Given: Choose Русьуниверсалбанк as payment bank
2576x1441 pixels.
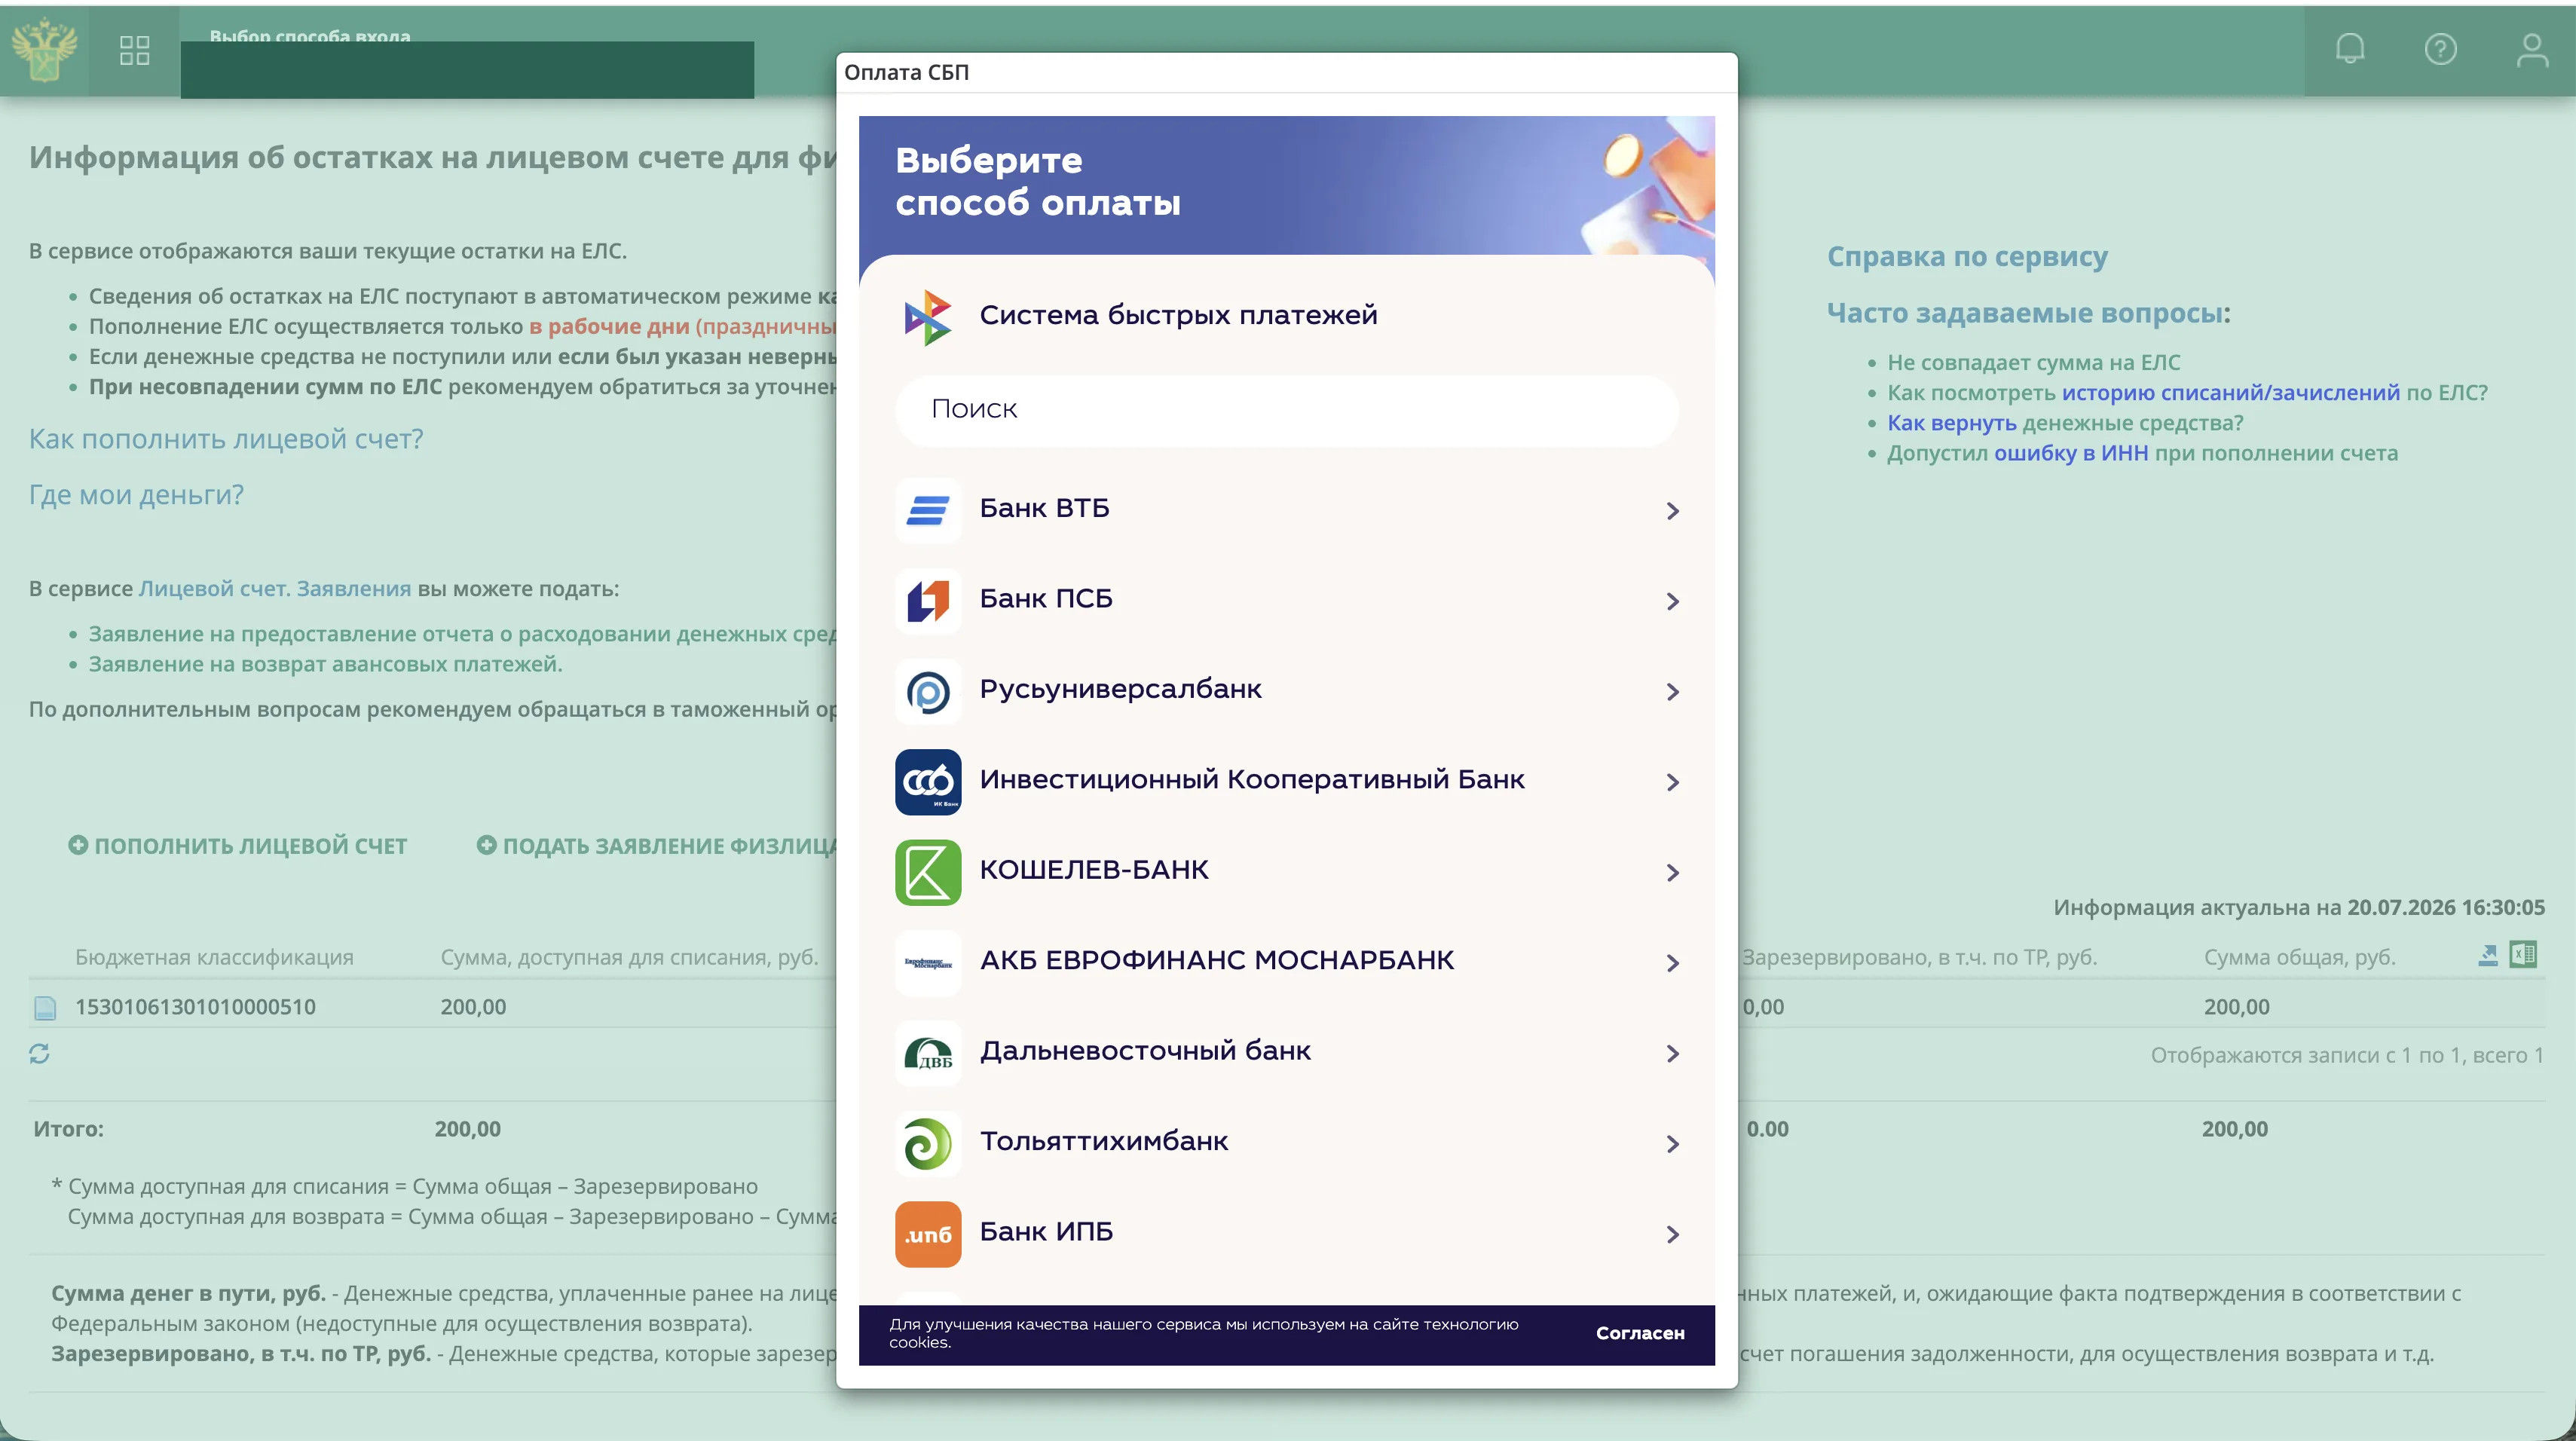Looking at the screenshot, I should tap(1287, 691).
